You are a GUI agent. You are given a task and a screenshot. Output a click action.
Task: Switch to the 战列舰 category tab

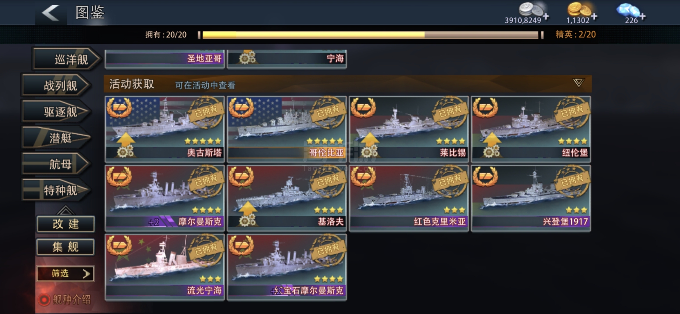(56, 85)
